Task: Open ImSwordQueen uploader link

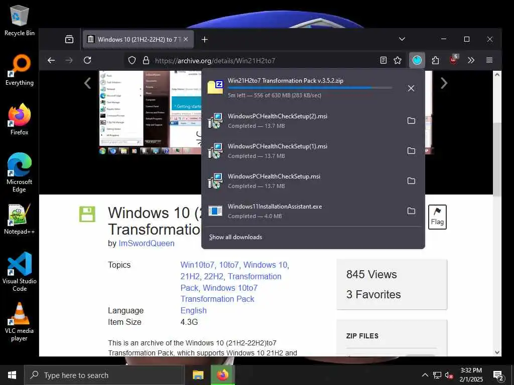Action: pyautogui.click(x=146, y=243)
